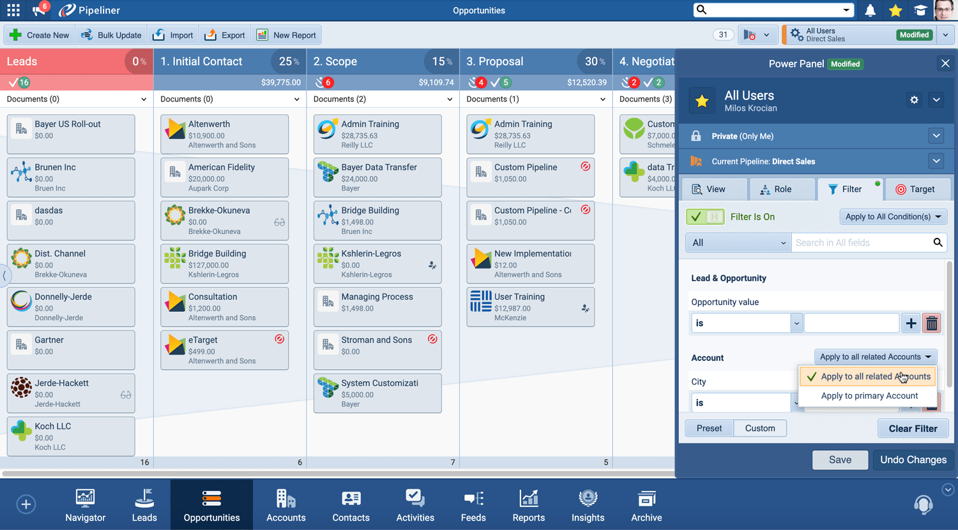Expand Apply to All Condition(s) dropdown

[x=893, y=217]
